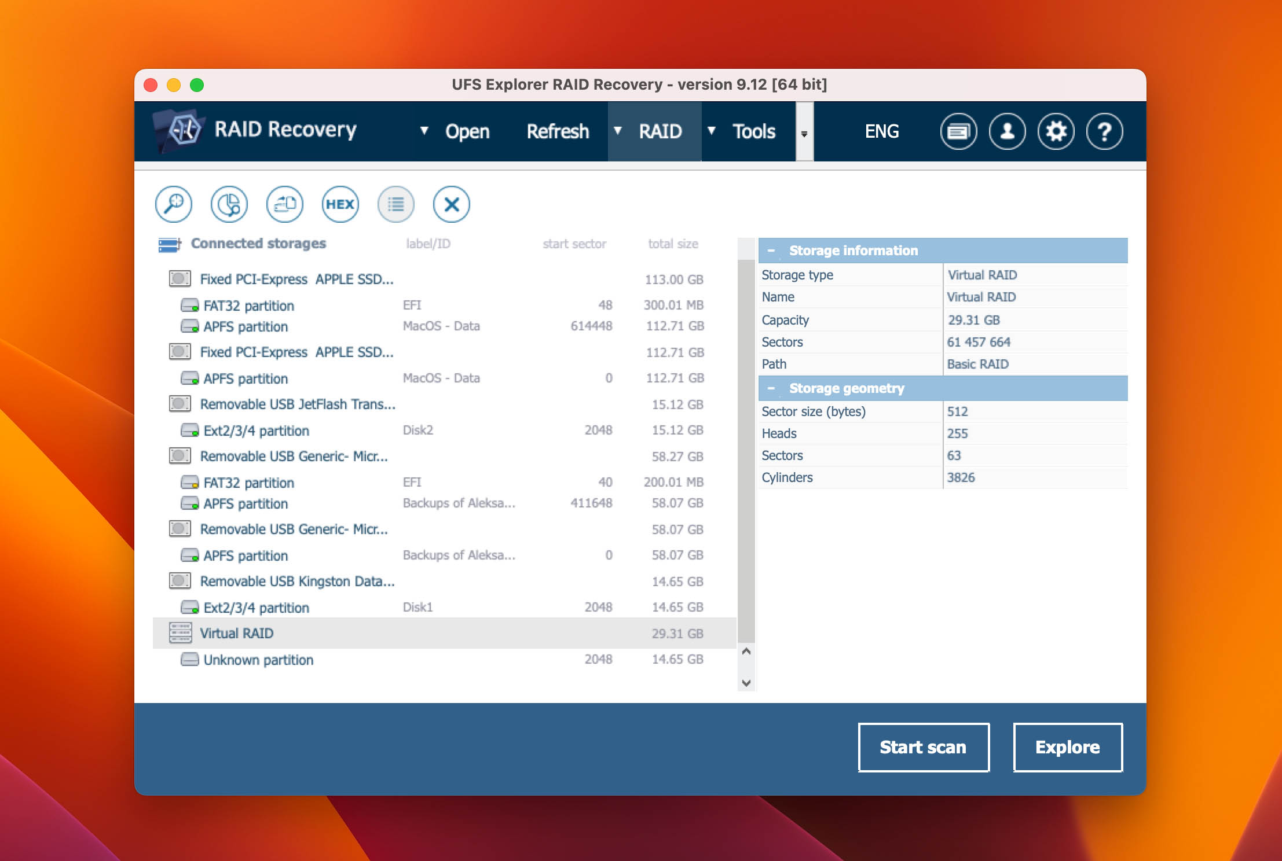Click the storage properties list icon
This screenshot has height=861, width=1282.
click(x=396, y=204)
